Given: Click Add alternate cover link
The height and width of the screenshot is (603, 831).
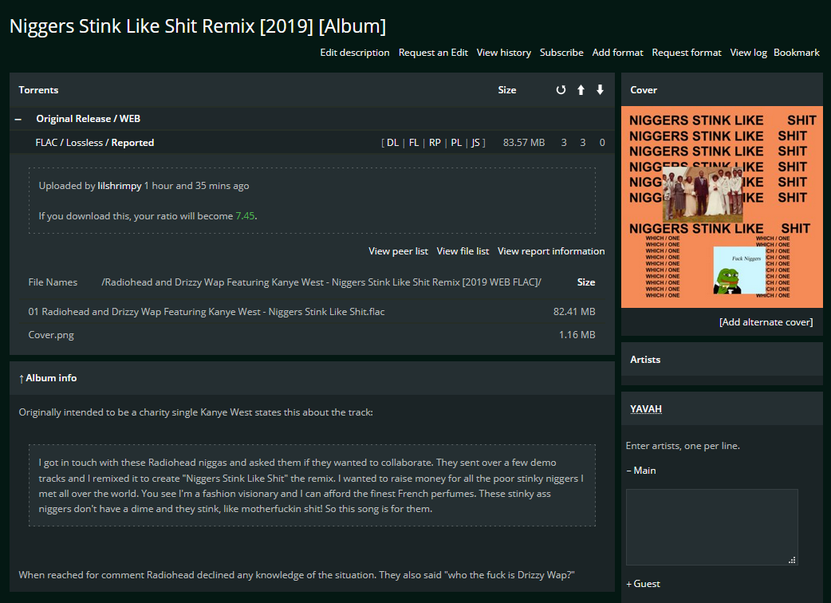Looking at the screenshot, I should tap(766, 322).
